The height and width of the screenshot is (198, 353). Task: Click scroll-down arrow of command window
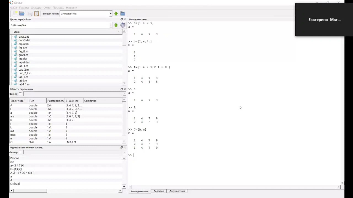(x=342, y=183)
